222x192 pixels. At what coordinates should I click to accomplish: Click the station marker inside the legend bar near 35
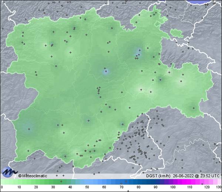click(61, 181)
